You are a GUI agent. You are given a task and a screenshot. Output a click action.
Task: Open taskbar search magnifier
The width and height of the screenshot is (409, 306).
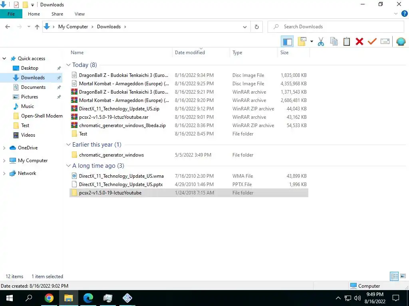[x=29, y=298]
